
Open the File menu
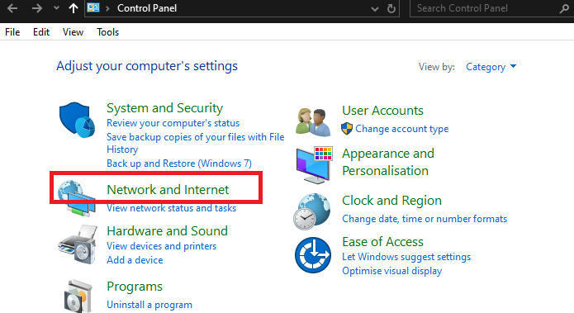tap(12, 32)
